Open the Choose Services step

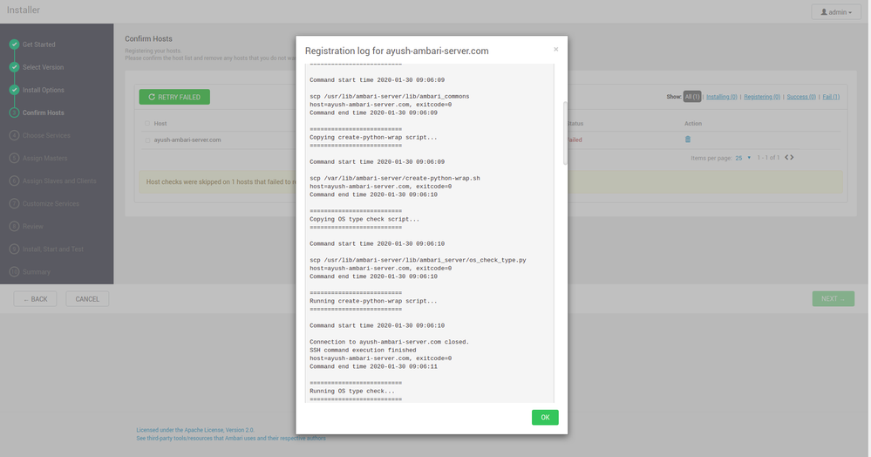[x=46, y=136]
